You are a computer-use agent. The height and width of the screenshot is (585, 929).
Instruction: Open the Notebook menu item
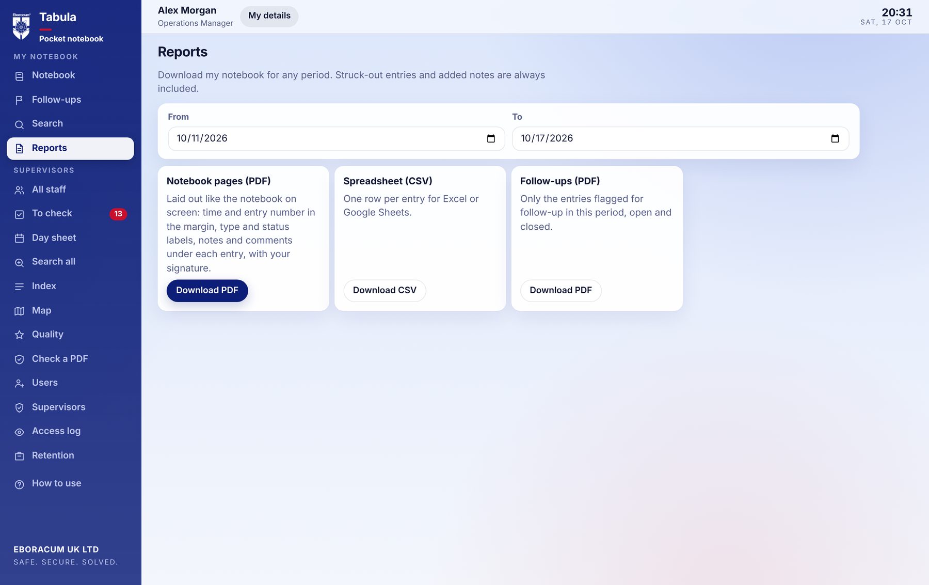point(70,75)
